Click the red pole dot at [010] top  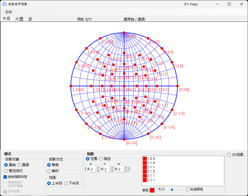click(124, 33)
